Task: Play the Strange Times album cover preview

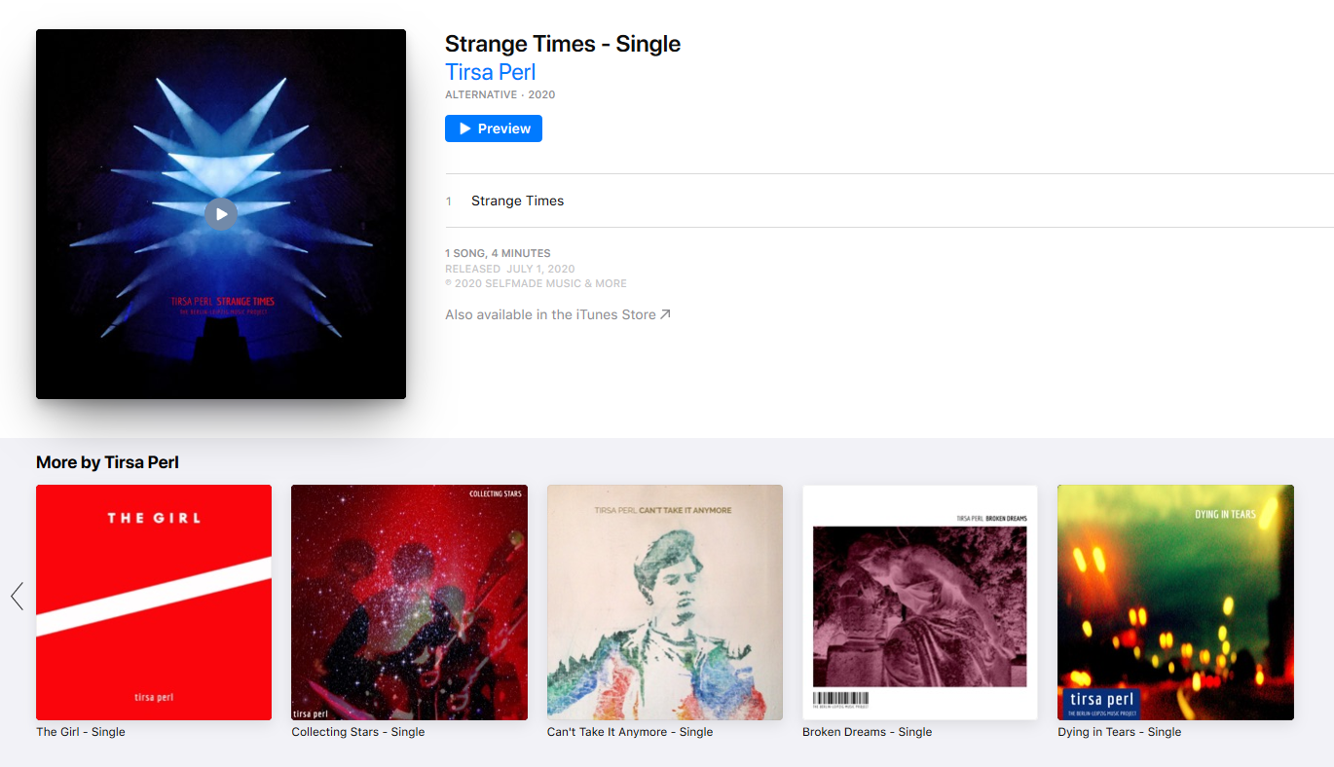Action: [221, 213]
